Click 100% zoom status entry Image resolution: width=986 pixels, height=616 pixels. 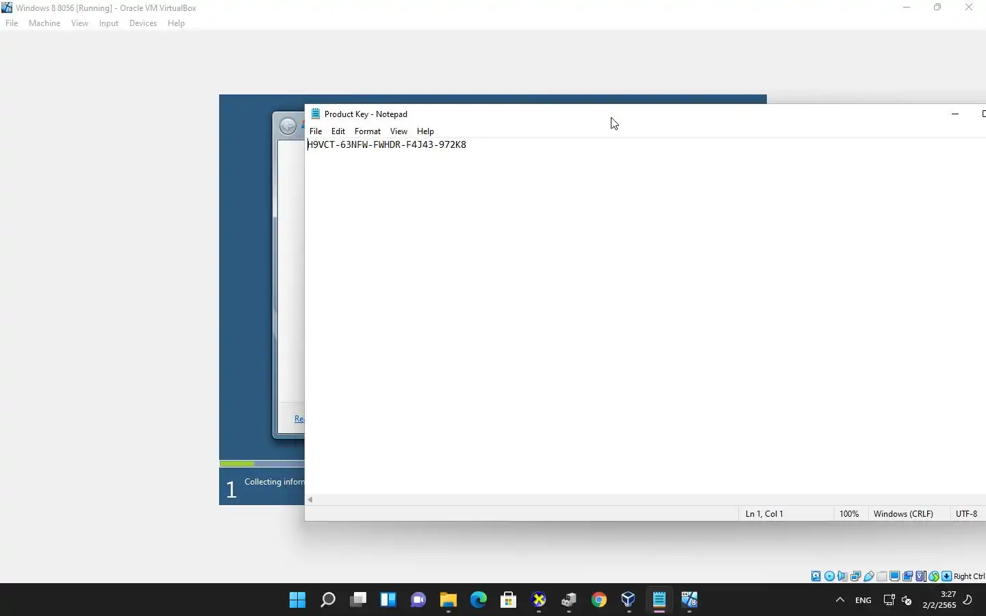[x=849, y=513]
